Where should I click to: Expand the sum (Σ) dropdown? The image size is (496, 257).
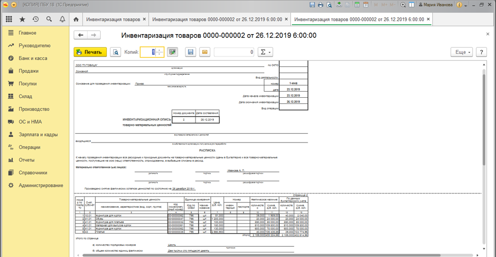[265, 52]
